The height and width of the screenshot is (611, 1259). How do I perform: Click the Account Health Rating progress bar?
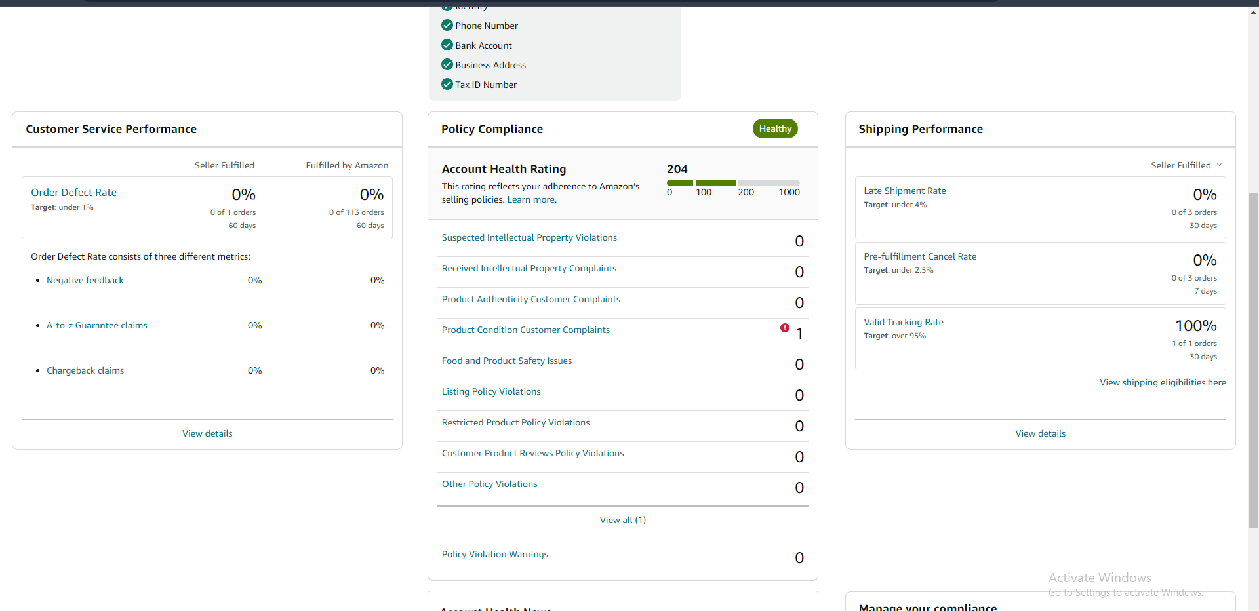tap(733, 183)
